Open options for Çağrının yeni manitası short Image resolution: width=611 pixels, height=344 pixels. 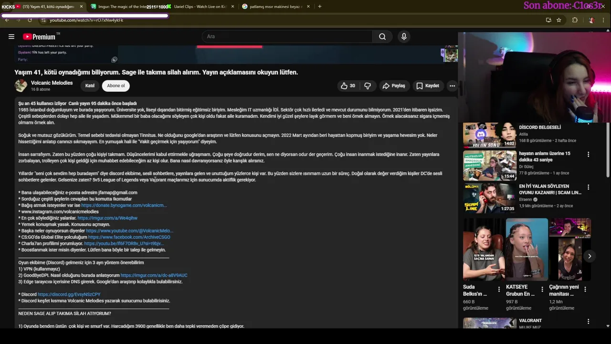[585, 289]
